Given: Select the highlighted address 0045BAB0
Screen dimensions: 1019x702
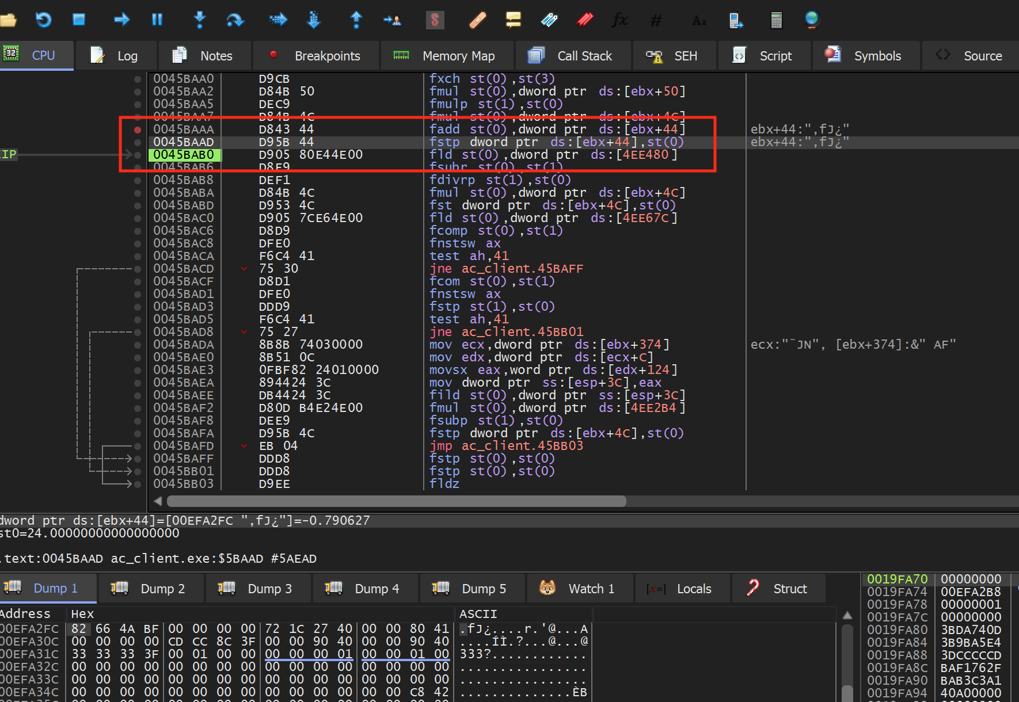Looking at the screenshot, I should pyautogui.click(x=184, y=155).
